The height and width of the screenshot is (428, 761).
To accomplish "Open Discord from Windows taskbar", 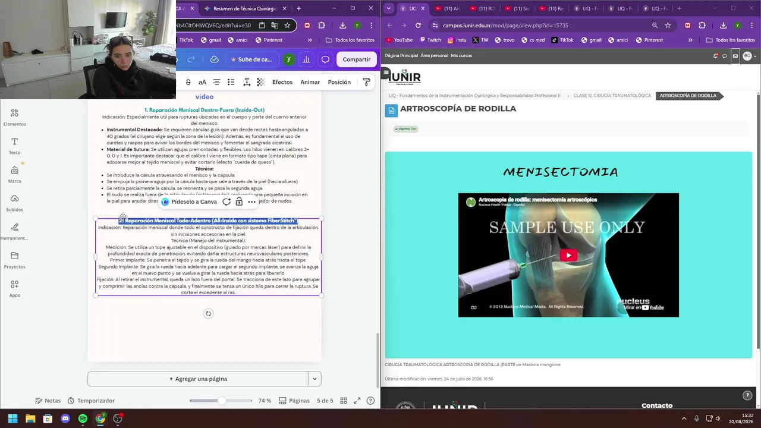I will [x=65, y=418].
